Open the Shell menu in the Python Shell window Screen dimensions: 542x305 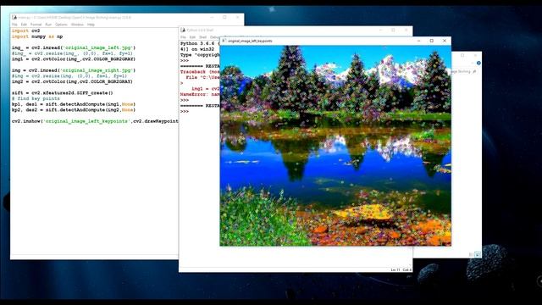pyautogui.click(x=203, y=37)
